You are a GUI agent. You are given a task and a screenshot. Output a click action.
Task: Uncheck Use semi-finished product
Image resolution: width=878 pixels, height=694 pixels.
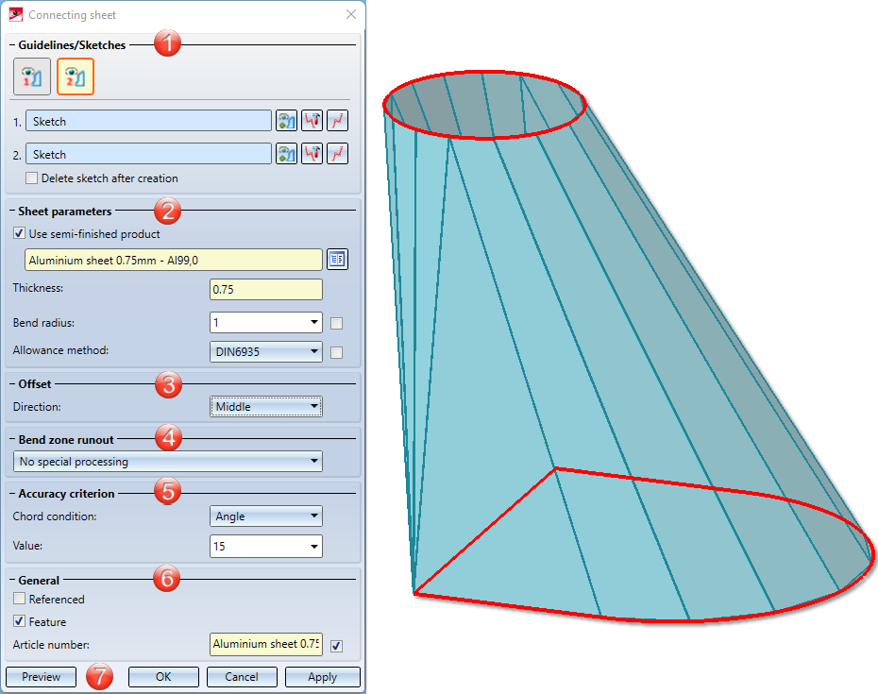click(x=19, y=233)
